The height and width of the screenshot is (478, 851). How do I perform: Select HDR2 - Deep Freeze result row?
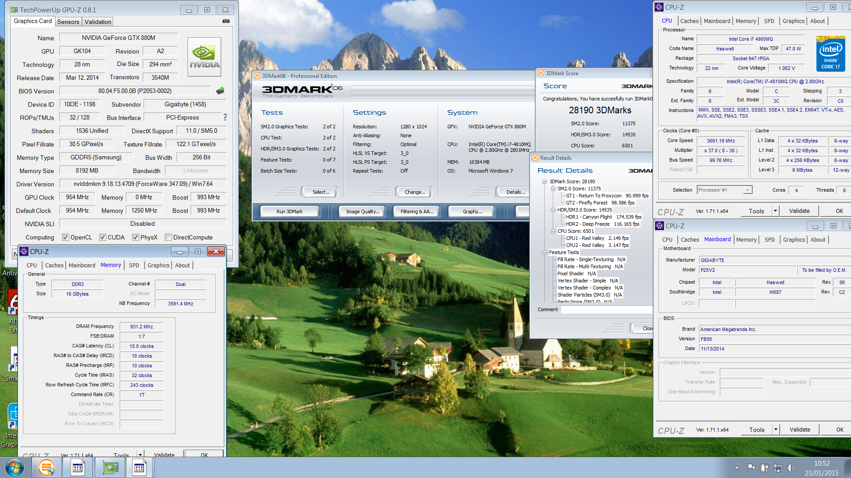[602, 224]
